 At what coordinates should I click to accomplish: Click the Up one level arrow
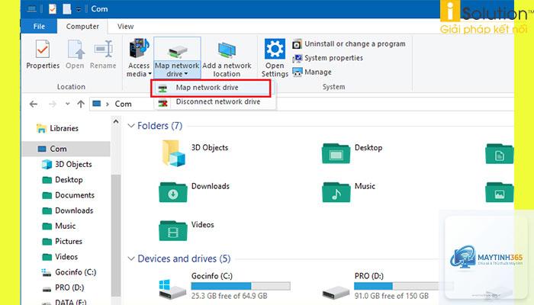81,104
